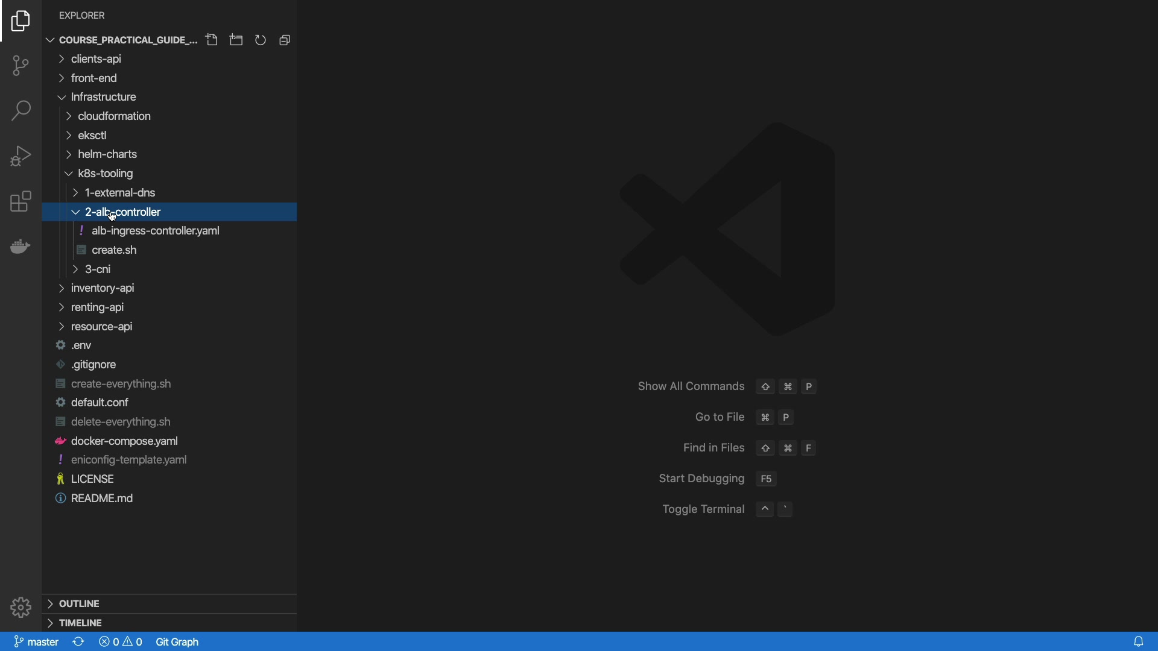Expand the 3-cni folder

(x=98, y=269)
